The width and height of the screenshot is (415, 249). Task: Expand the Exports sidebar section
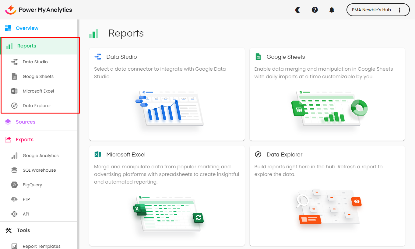point(24,140)
